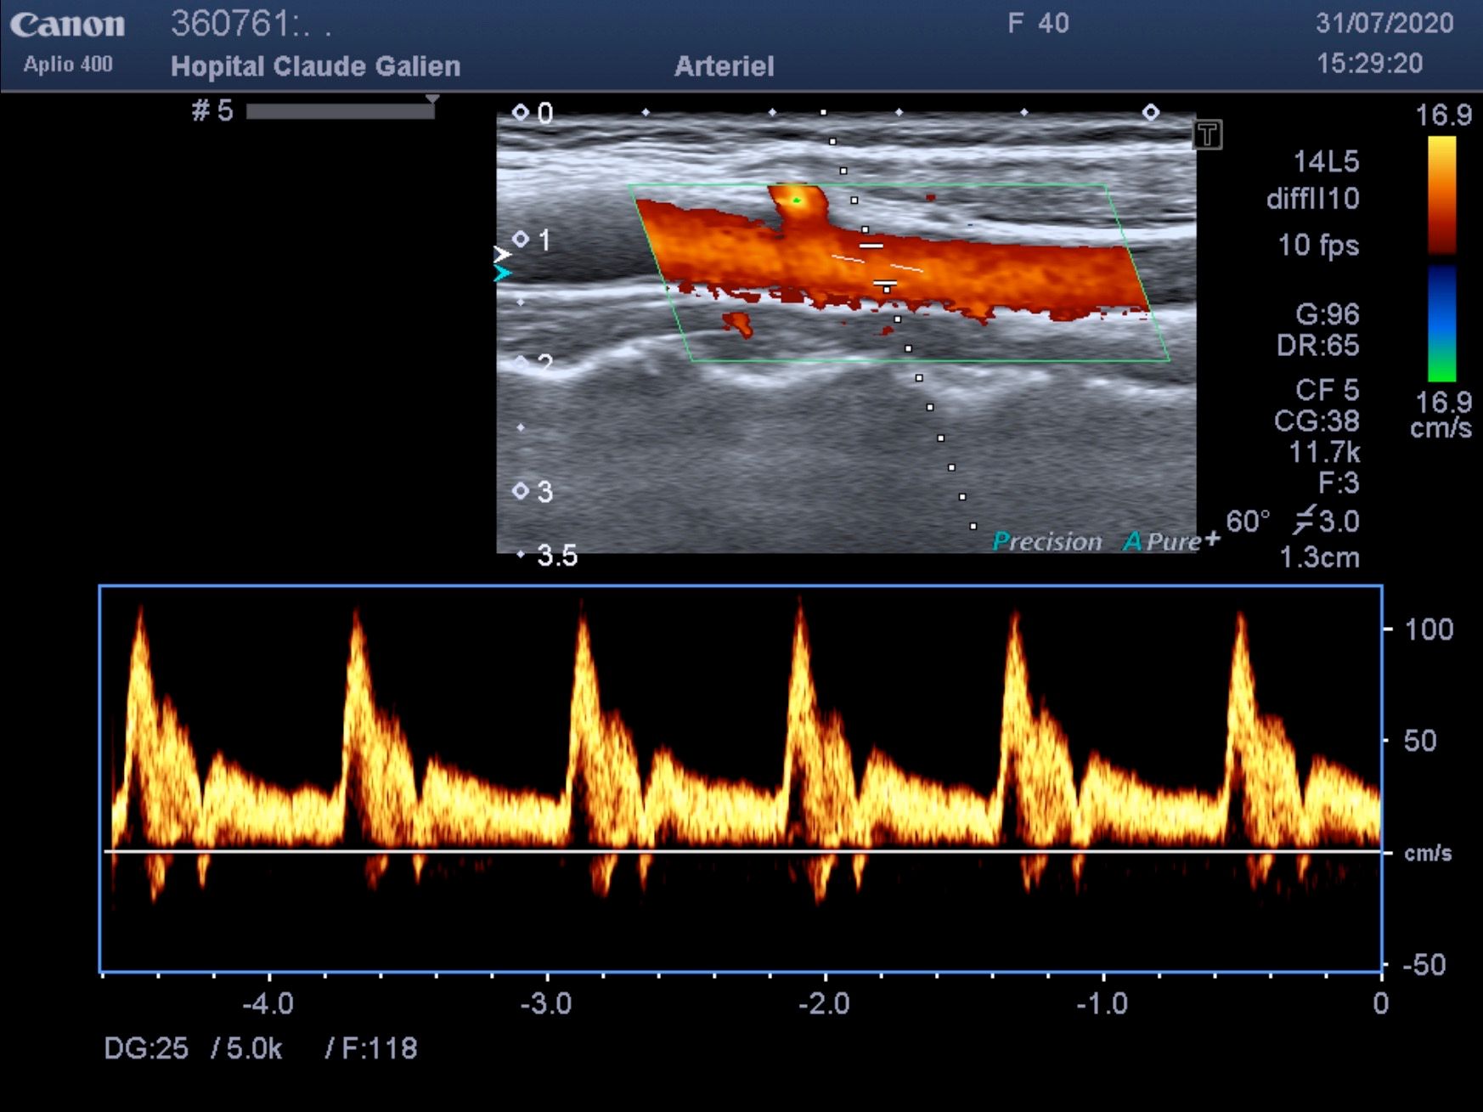The height and width of the screenshot is (1112, 1483).
Task: Click the Doppler sample gate in the vessel
Action: click(x=878, y=264)
